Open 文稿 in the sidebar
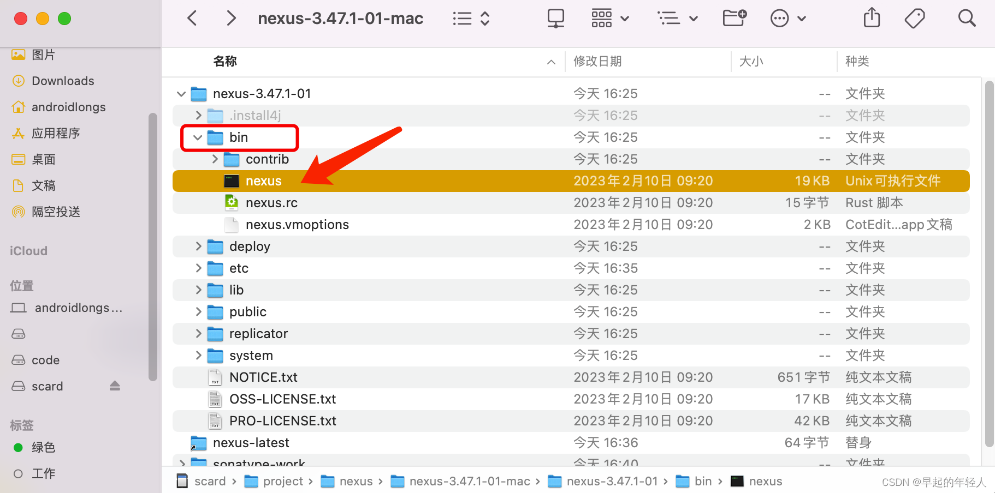 (43, 185)
